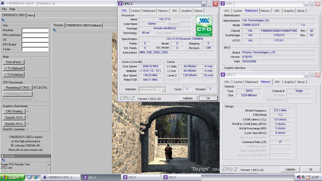Click the pushpin icon under the Pictures tab
This screenshot has width=322, height=181.
[55, 30]
